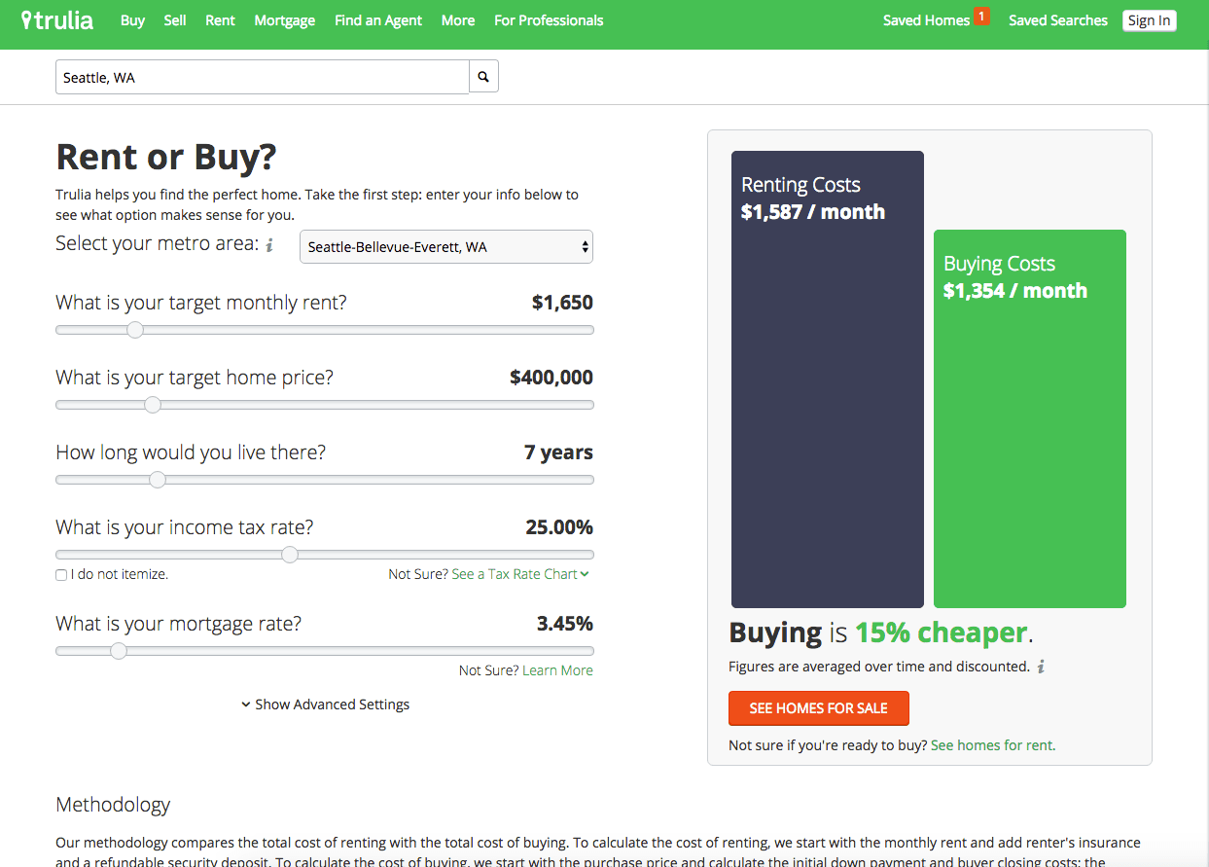
Task: Click the Trulia logo
Action: tap(58, 19)
